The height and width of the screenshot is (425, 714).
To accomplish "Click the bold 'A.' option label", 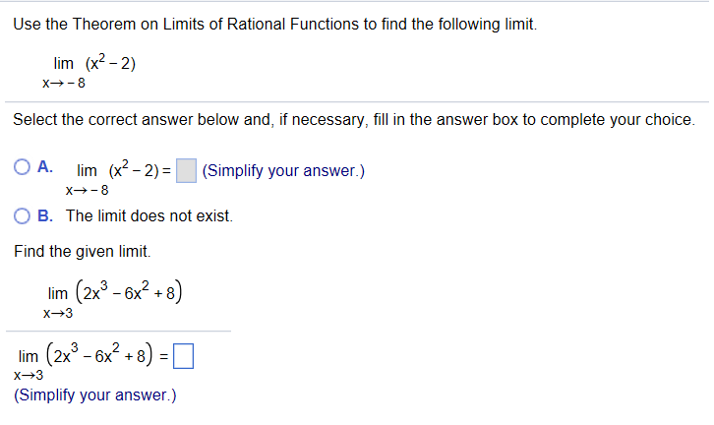I will [45, 166].
